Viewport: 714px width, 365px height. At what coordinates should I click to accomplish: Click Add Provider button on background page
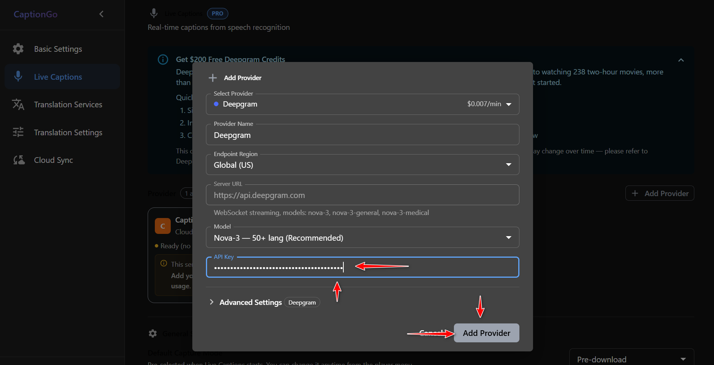[659, 193]
